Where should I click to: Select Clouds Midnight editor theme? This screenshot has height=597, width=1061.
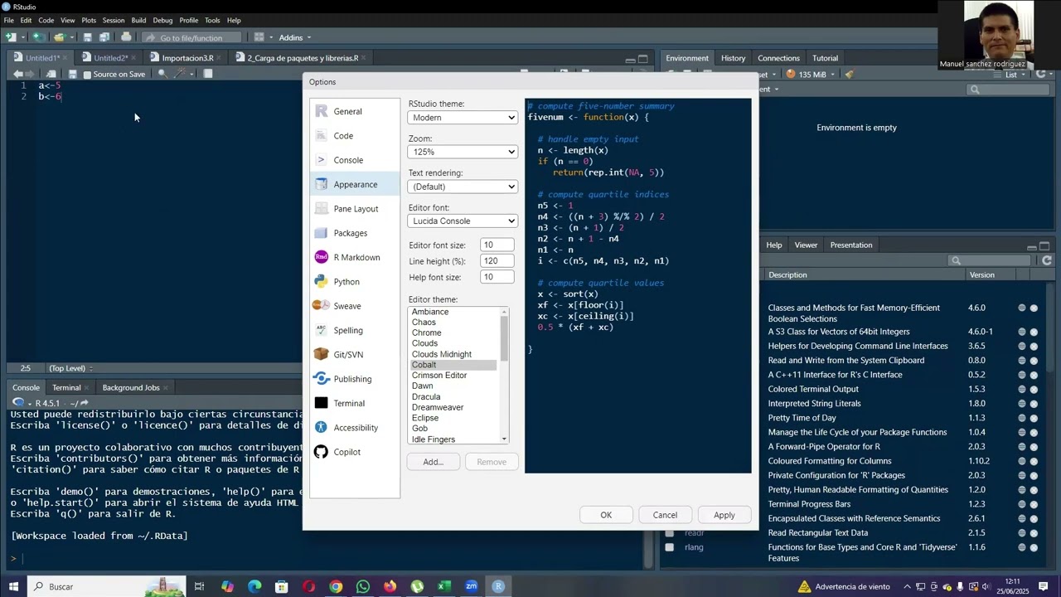tap(453, 354)
